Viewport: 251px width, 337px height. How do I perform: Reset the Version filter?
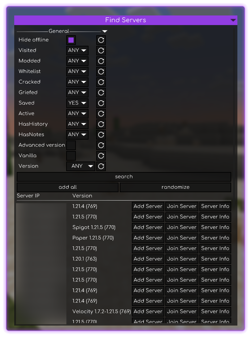(x=101, y=166)
